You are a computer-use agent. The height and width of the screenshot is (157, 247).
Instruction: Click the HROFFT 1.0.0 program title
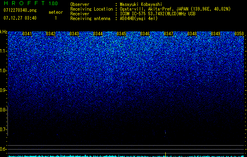pos(31,3)
